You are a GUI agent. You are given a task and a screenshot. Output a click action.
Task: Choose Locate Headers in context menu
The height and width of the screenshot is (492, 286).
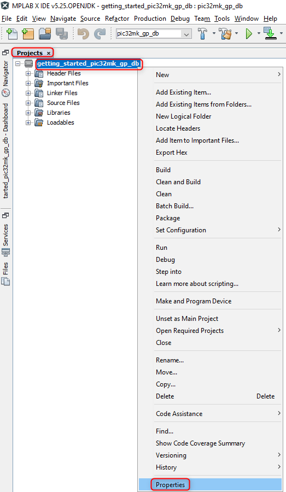(210, 128)
